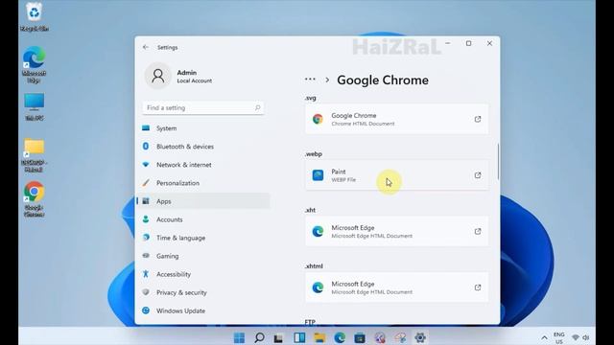Click the open-link icon on .xht row
Image resolution: width=614 pixels, height=345 pixels.
[x=478, y=232]
